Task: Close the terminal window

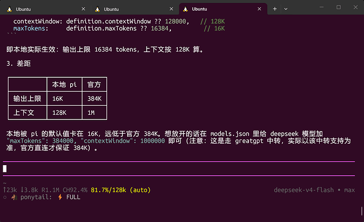Action: tap(356, 7)
